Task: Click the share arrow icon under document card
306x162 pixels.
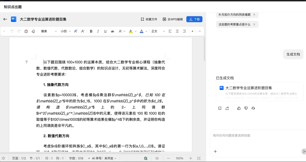Action: click(x=227, y=108)
